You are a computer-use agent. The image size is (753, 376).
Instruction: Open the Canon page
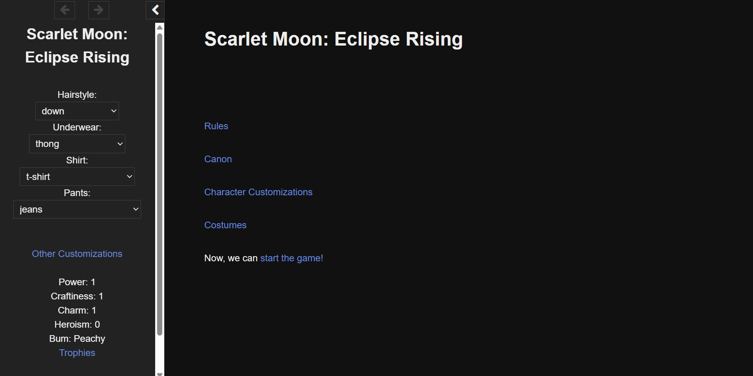pyautogui.click(x=218, y=159)
